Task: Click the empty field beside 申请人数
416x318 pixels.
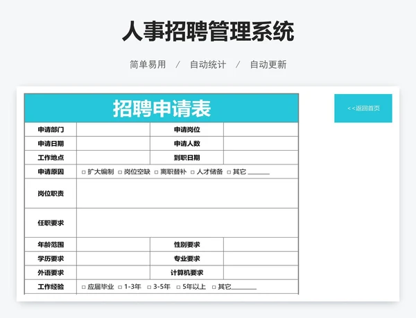Action: tap(261, 144)
